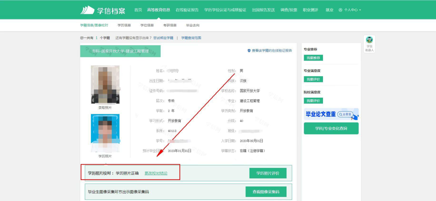Click the 国家开放大学 school name value
This screenshot has height=201, width=436.
pos(250,91)
